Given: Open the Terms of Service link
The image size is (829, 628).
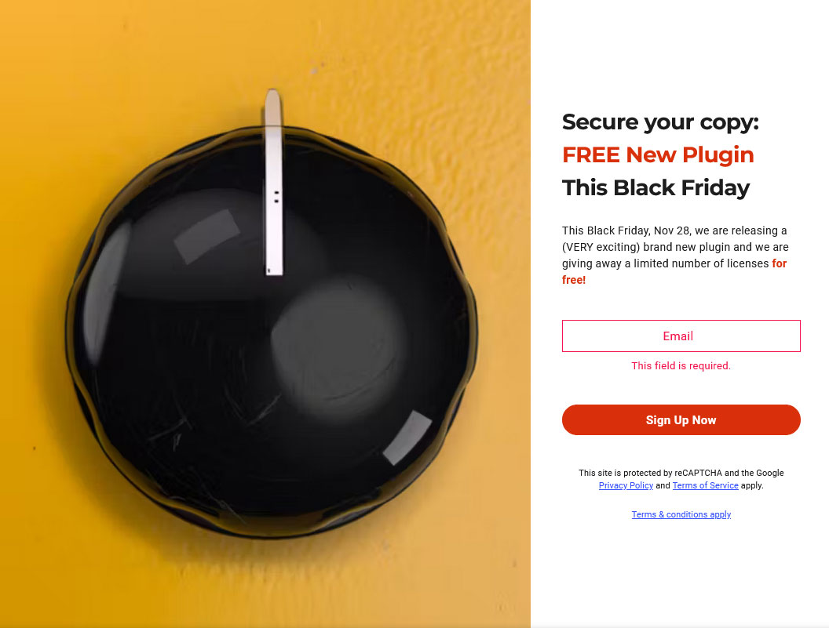Looking at the screenshot, I should 705,485.
